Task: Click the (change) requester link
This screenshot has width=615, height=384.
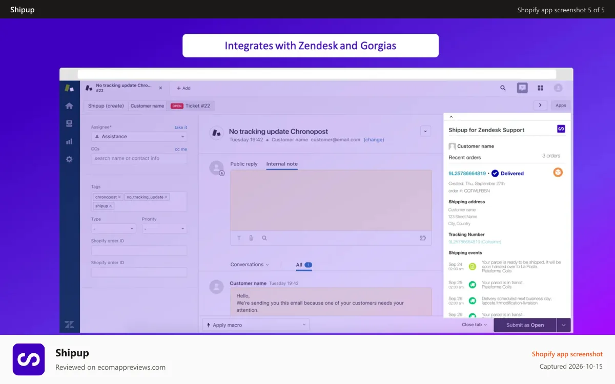Action: (374, 139)
